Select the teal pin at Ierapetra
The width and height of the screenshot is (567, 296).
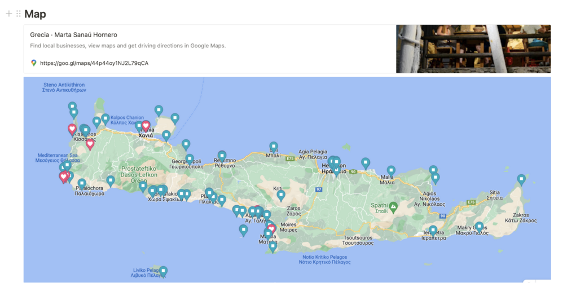pos(433,230)
